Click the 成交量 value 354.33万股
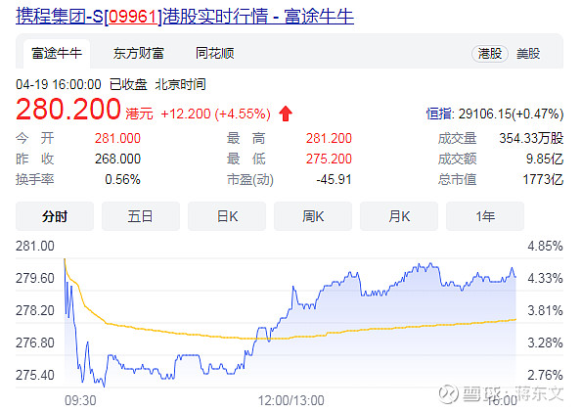This screenshot has width=581, height=411. pos(531,138)
